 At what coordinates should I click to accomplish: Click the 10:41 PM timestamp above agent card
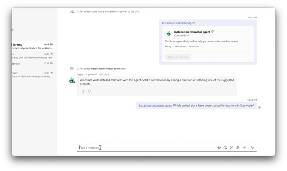coord(252,17)
